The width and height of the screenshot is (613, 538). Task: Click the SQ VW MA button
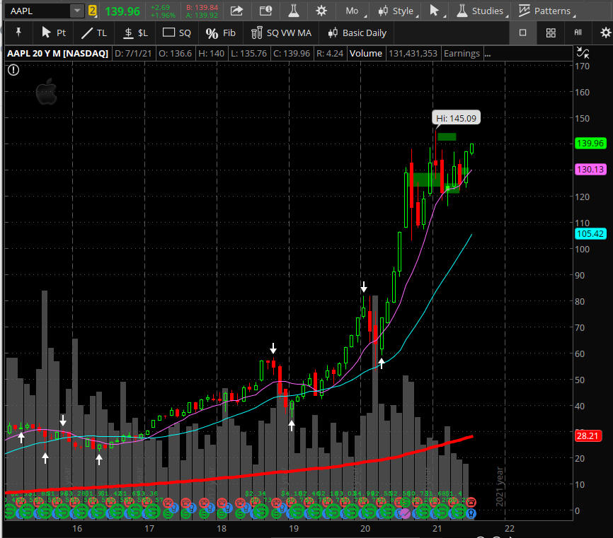point(281,33)
